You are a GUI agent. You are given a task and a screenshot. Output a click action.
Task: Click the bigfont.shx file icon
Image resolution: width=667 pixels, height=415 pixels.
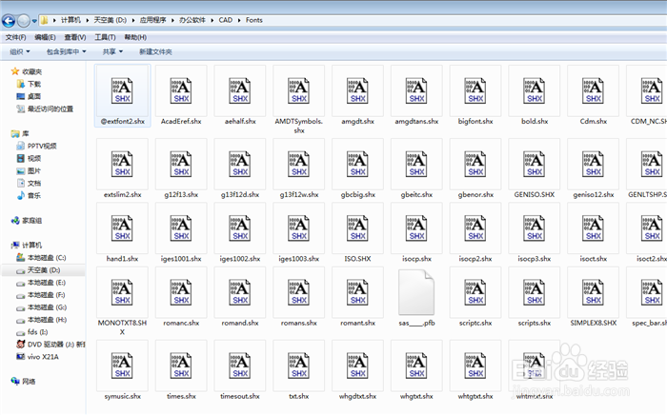pos(475,91)
